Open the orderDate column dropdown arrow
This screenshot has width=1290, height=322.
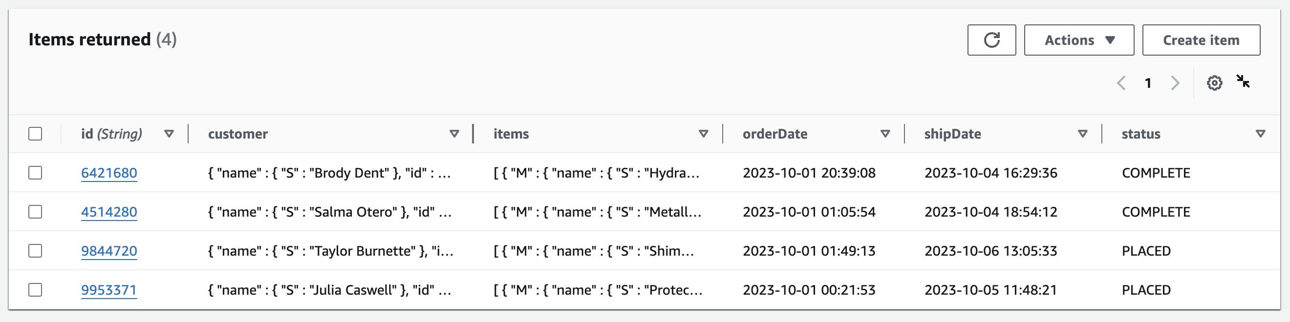tap(885, 134)
